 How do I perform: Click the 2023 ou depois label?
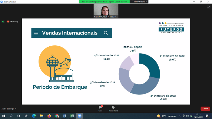pos(133,47)
